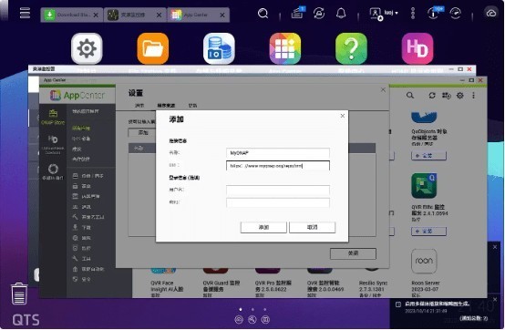505x330 pixels.
Task: Click the 关闭 button in settings window
Action: (353, 253)
